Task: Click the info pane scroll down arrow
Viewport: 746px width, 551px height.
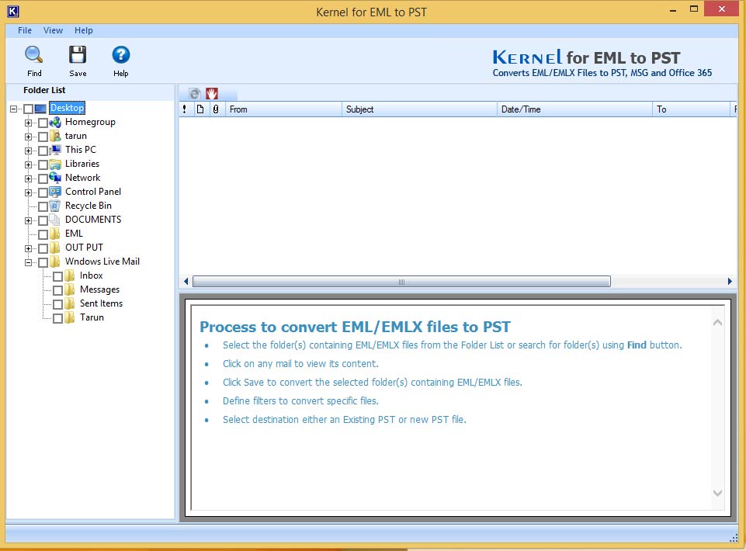Action: (717, 493)
